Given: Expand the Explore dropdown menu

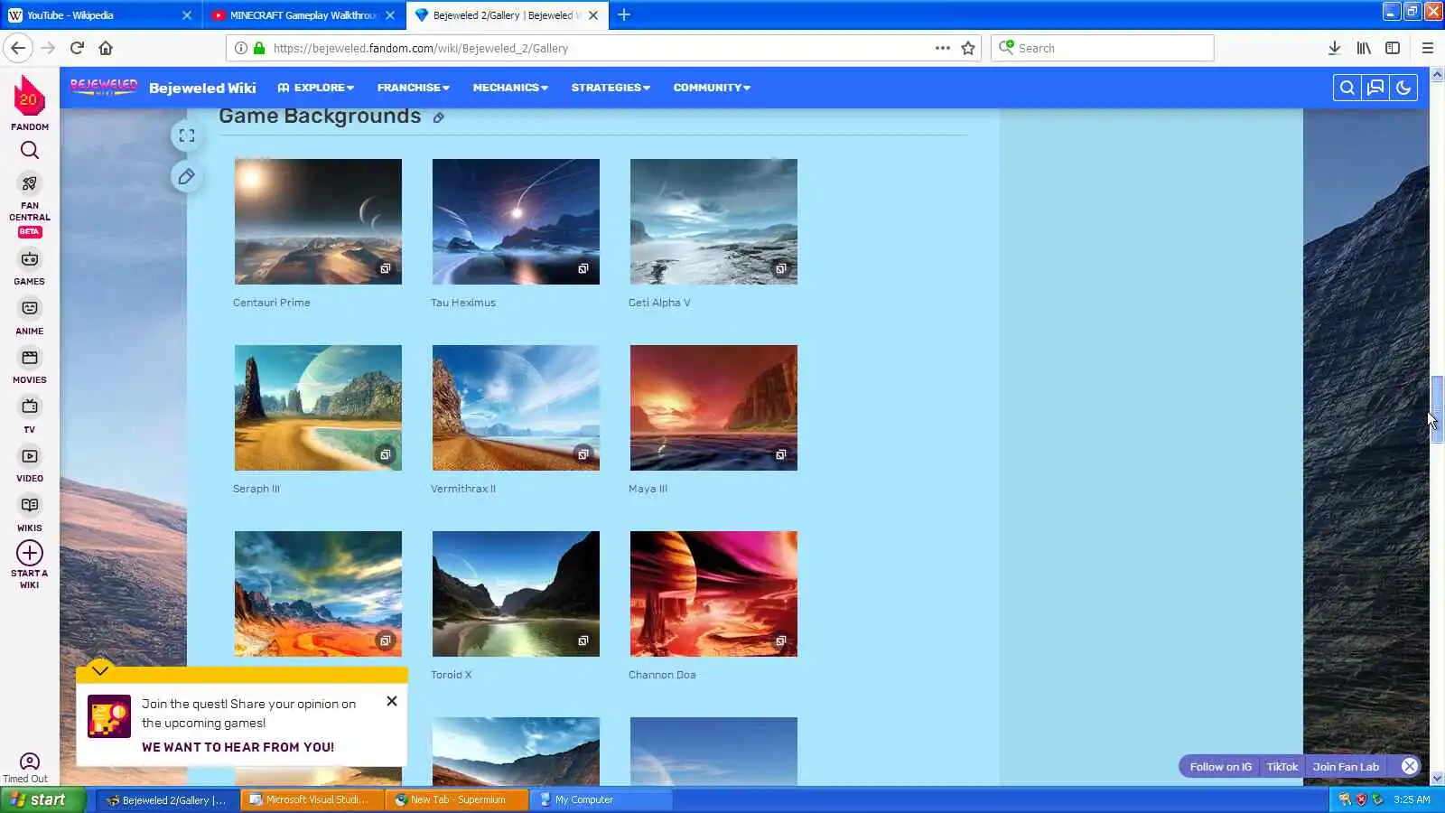Looking at the screenshot, I should [x=316, y=88].
